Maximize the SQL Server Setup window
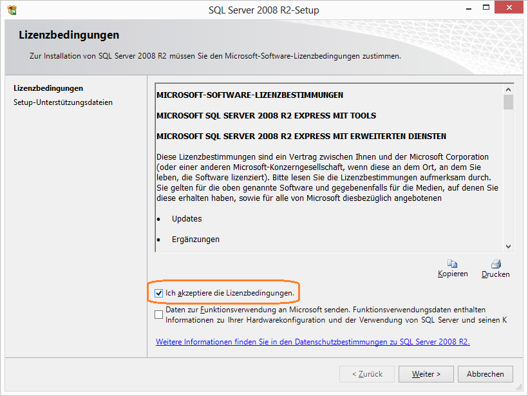Screen dimensions: 528x396 point(486,8)
